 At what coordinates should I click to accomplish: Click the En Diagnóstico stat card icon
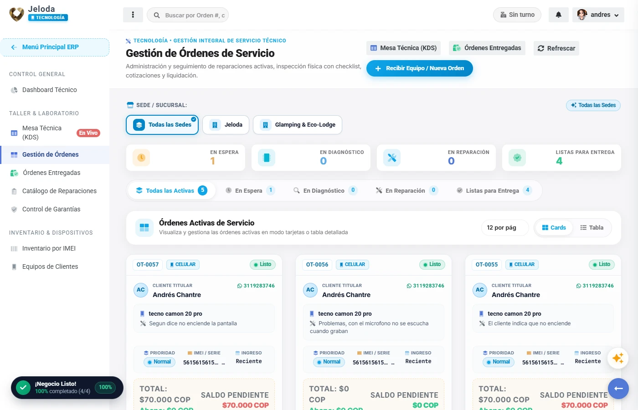pos(267,158)
